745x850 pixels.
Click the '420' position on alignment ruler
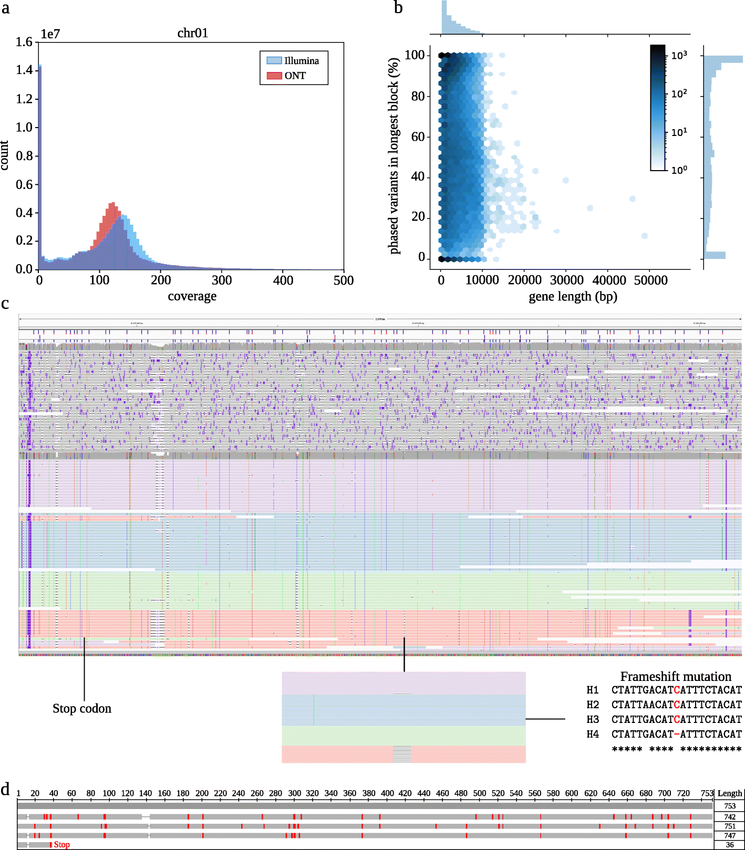(405, 793)
